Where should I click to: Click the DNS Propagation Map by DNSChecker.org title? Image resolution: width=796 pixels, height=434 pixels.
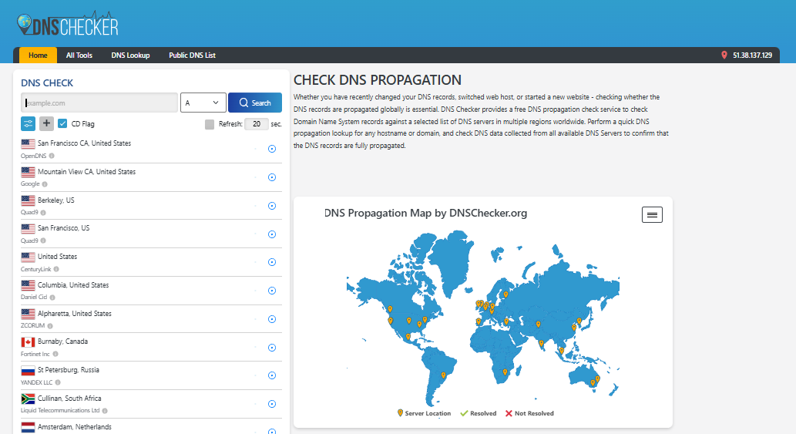pyautogui.click(x=425, y=214)
